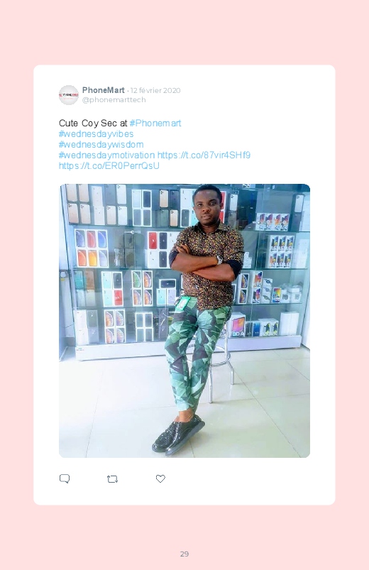This screenshot has height=570, width=369.
Task: Click the green leaf-patterned trousers
Action: [x=197, y=356]
